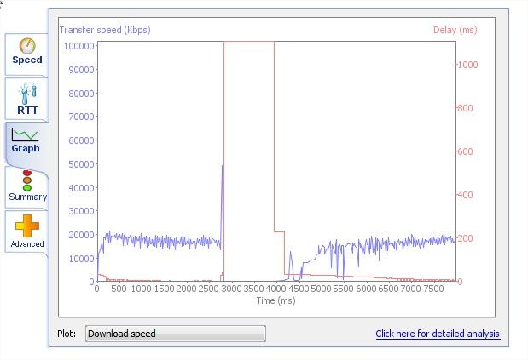The image size is (528, 360).
Task: Open the Summary traffic light icon
Action: click(x=27, y=180)
